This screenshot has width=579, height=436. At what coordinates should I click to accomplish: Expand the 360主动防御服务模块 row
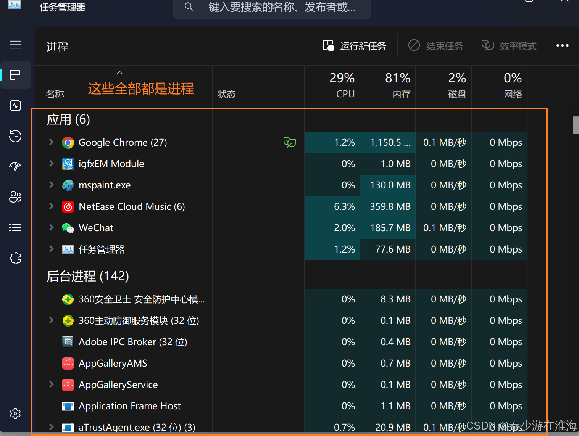coord(51,320)
